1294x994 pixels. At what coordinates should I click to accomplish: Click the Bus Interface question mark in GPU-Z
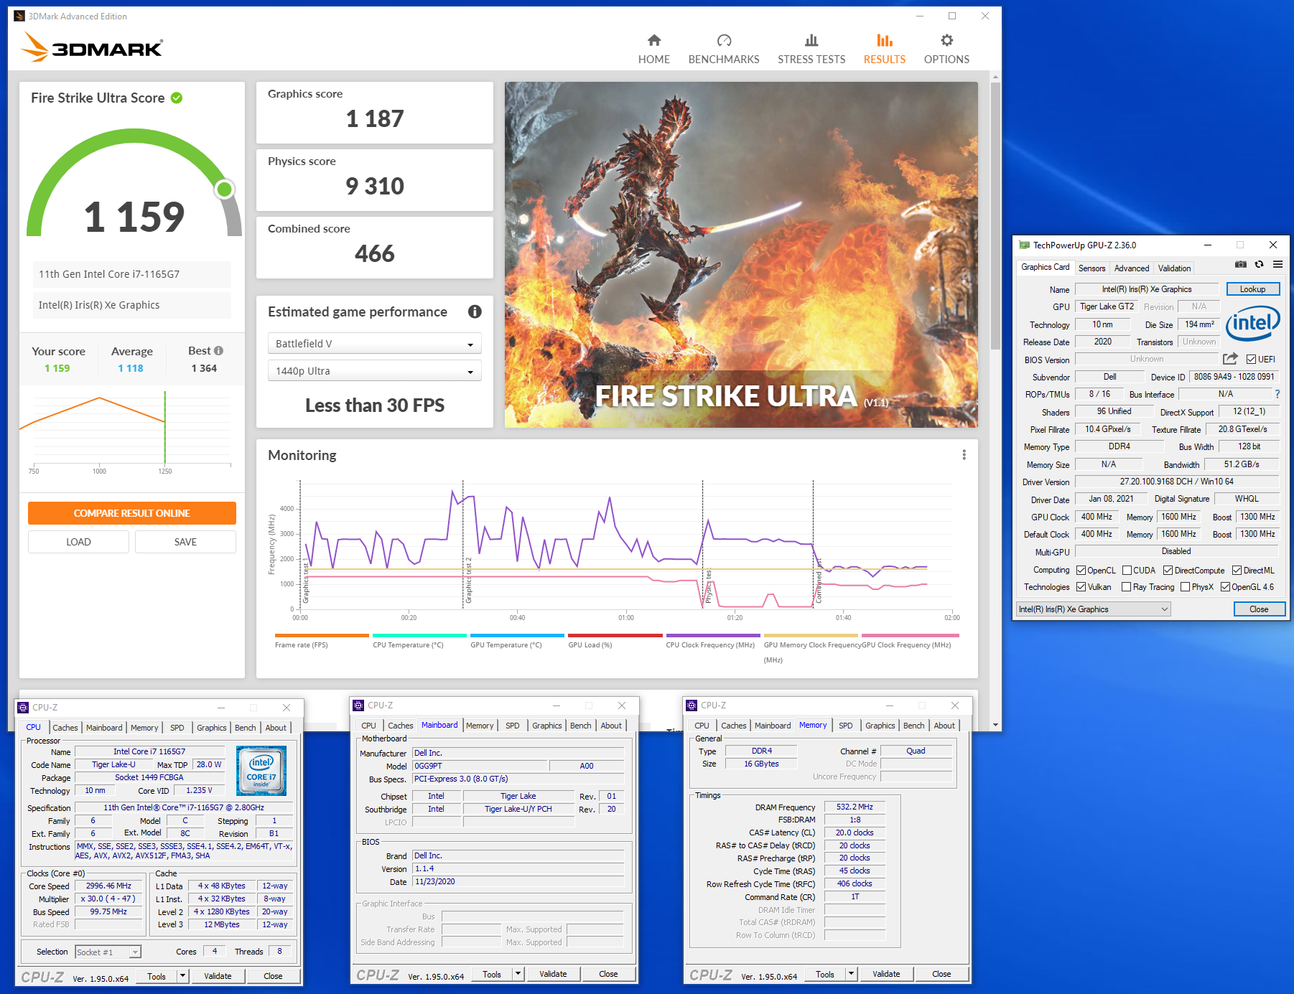coord(1277,394)
